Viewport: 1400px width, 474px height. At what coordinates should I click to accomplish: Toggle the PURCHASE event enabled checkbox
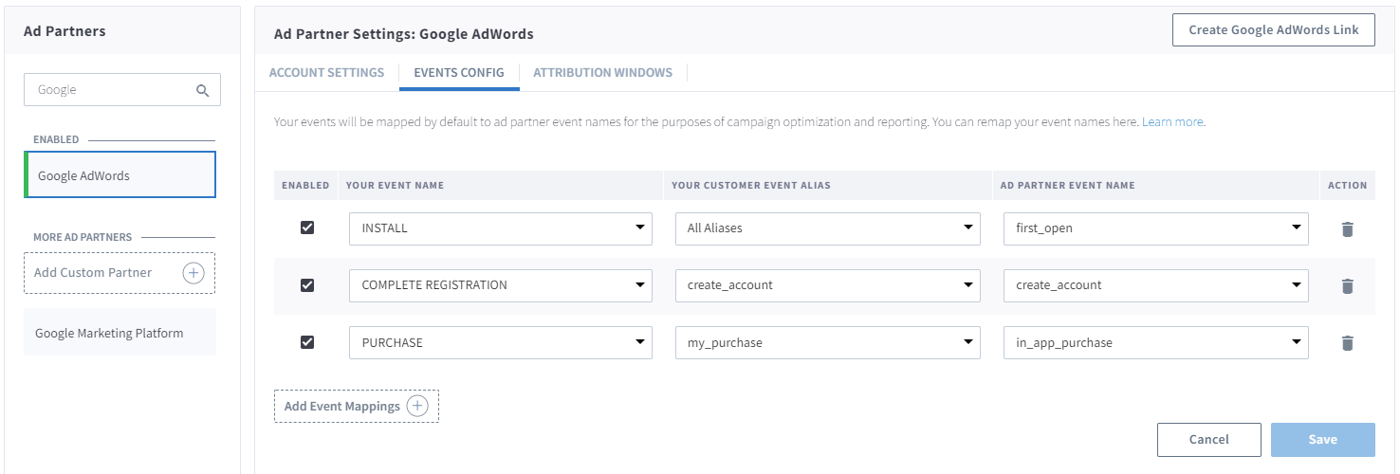pyautogui.click(x=307, y=342)
